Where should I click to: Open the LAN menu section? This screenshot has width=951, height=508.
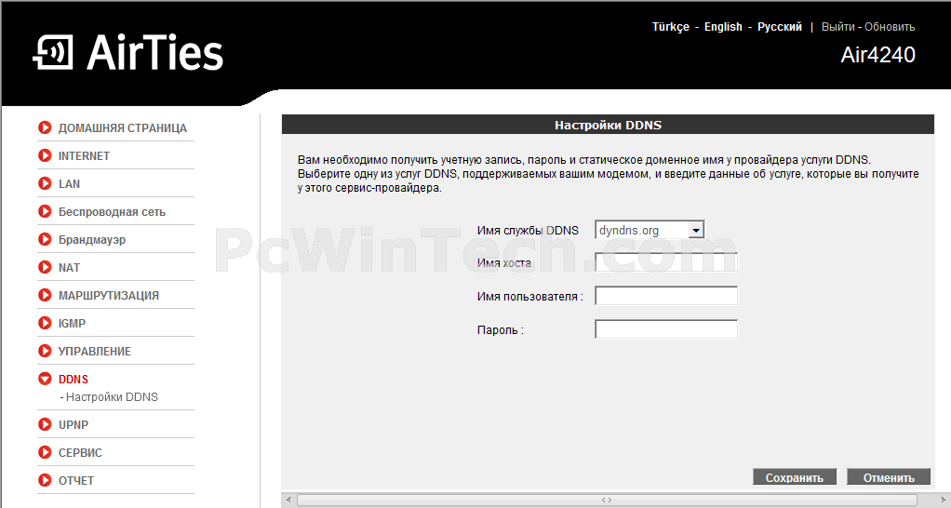coord(69,183)
